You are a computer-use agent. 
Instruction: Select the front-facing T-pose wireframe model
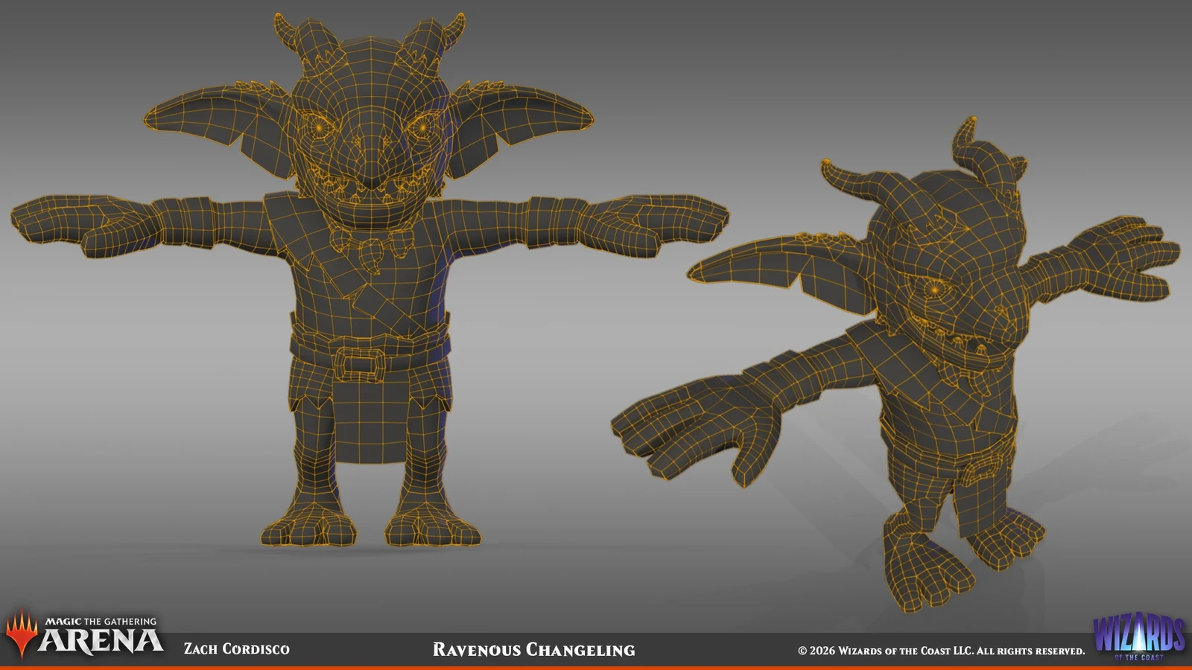click(370, 281)
